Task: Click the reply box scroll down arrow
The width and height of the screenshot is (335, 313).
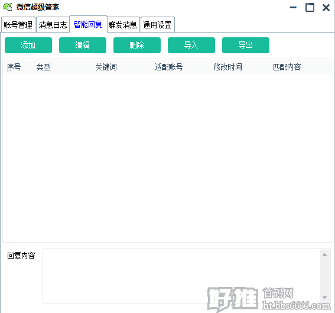Action: [325, 298]
